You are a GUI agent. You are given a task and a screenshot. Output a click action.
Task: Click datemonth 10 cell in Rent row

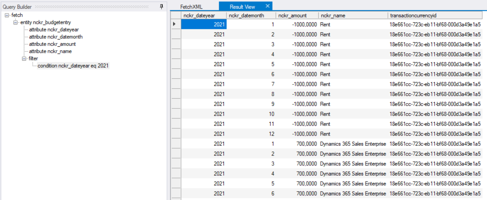[251, 114]
